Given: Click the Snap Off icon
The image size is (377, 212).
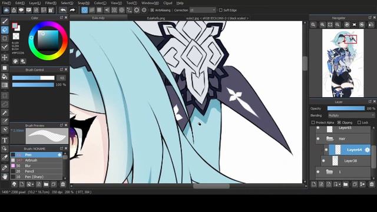Looking at the screenshot, I should coord(84,10).
